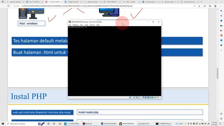Screen dimensions: 224x126
Task: Switch to the How To Install browser tab
Action: click(34, 2)
